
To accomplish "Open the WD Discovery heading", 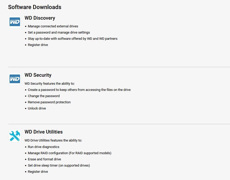I will (x=40, y=18).
